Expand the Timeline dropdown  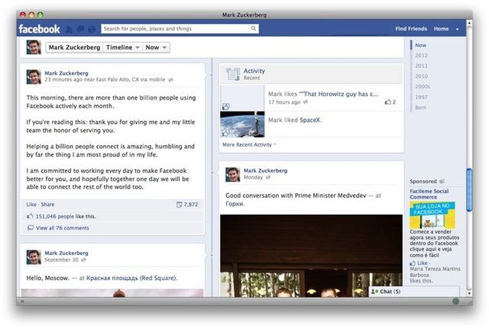coord(122,48)
